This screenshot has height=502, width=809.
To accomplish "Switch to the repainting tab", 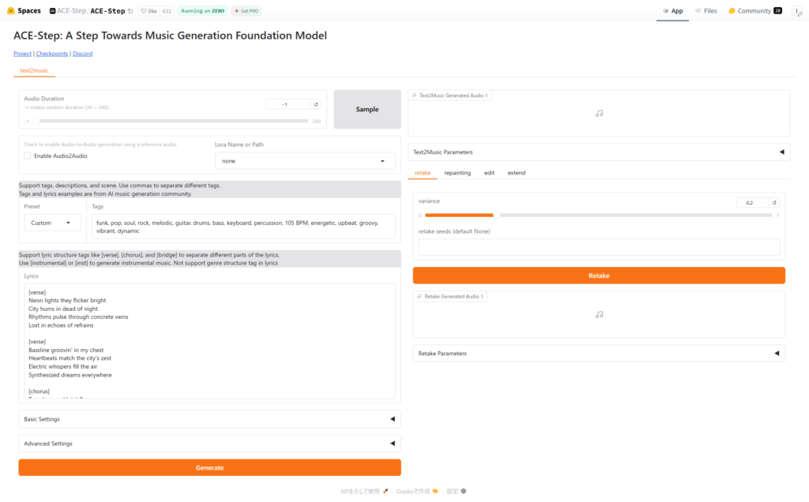I will (x=457, y=173).
